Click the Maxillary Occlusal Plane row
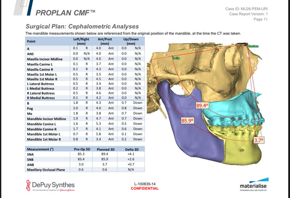 [85, 169]
